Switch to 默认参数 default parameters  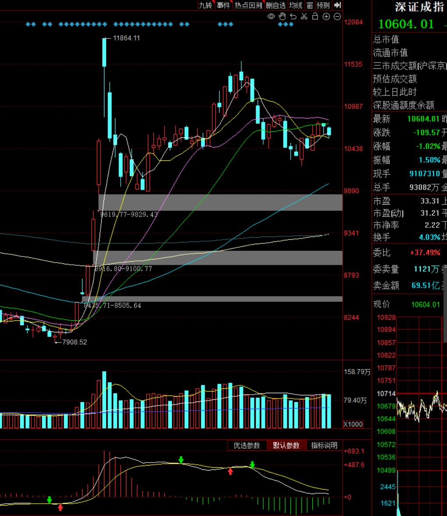pyautogui.click(x=286, y=445)
